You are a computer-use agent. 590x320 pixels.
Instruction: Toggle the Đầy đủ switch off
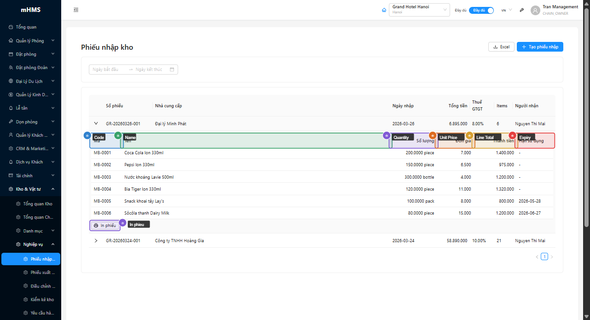tap(481, 10)
